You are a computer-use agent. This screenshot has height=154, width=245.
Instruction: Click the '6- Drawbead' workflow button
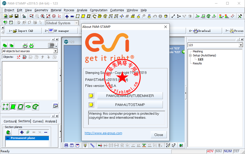point(204,31)
